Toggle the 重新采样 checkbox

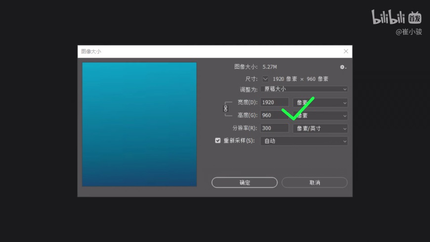click(x=218, y=141)
